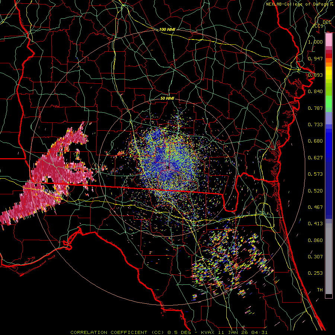Viewport: 335px width, 335px height.
Task: Click the 0.573 legend value
Action: (x=315, y=174)
